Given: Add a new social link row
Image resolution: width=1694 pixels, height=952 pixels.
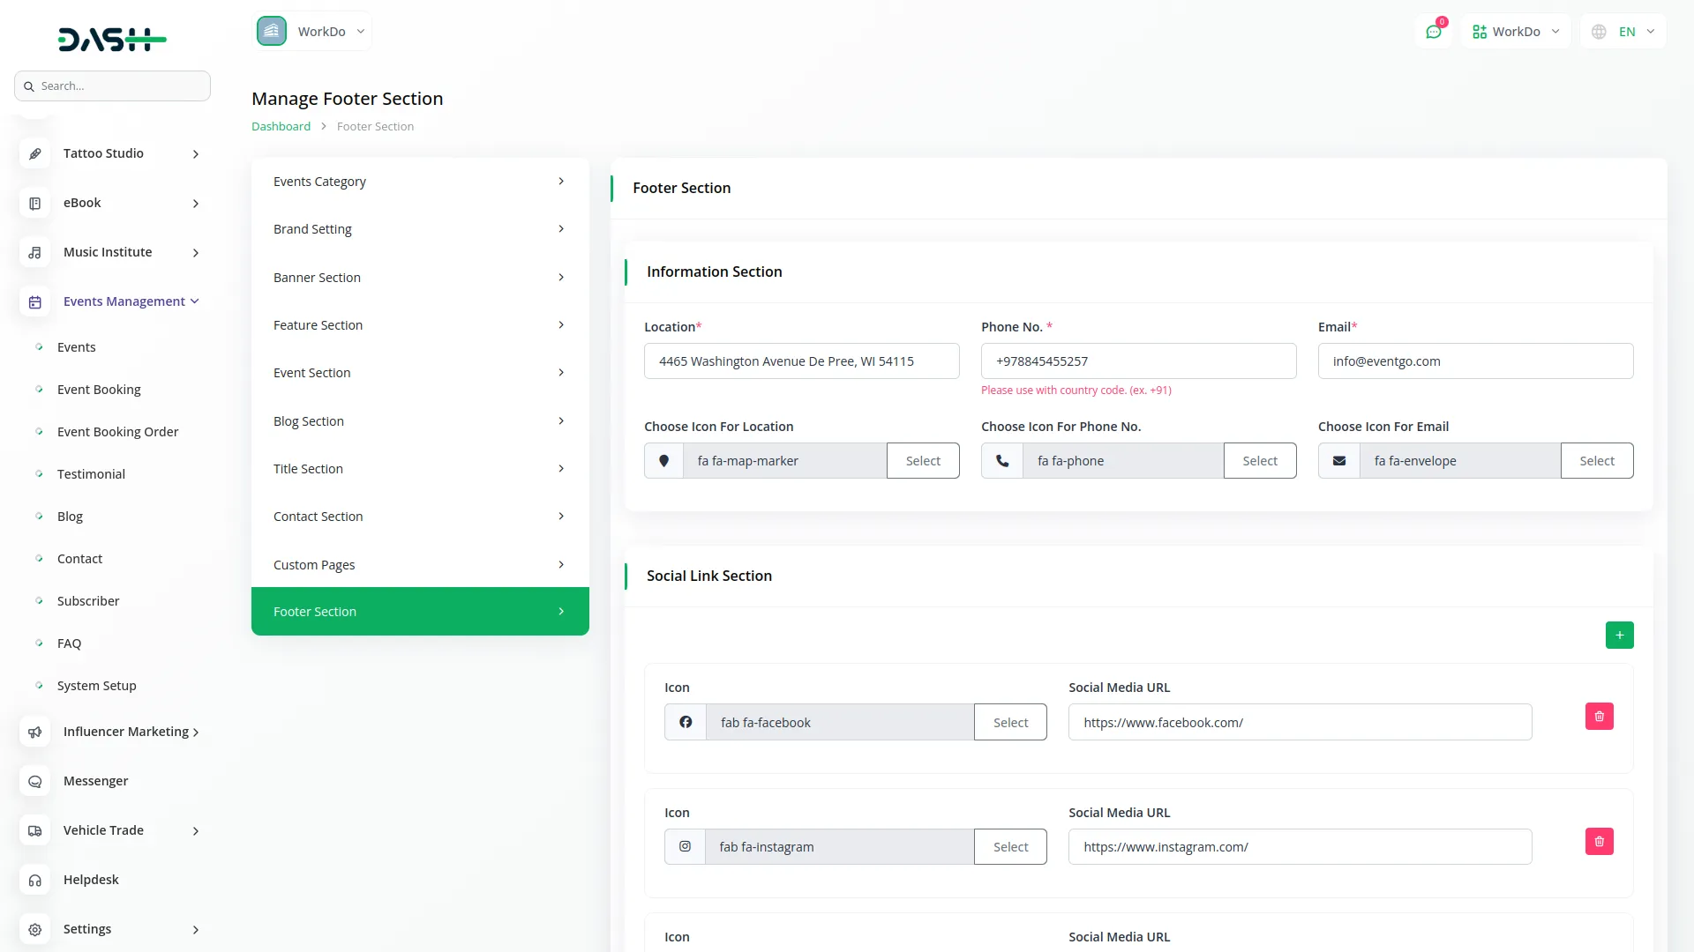Looking at the screenshot, I should tap(1619, 636).
